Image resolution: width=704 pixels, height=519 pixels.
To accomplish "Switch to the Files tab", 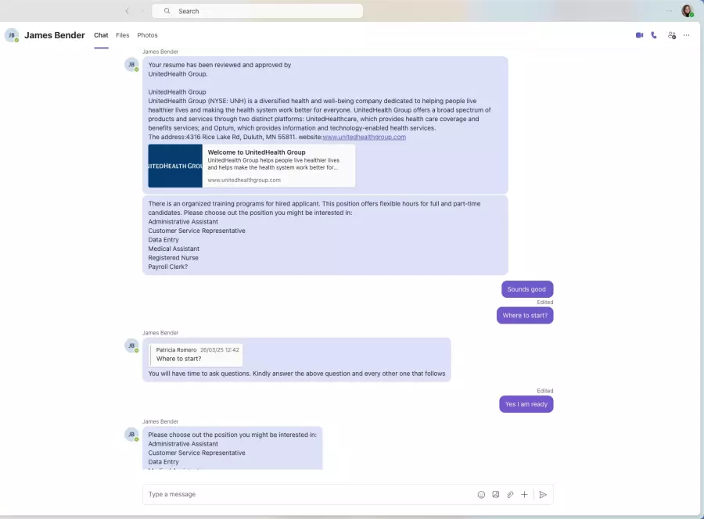I will pos(123,35).
